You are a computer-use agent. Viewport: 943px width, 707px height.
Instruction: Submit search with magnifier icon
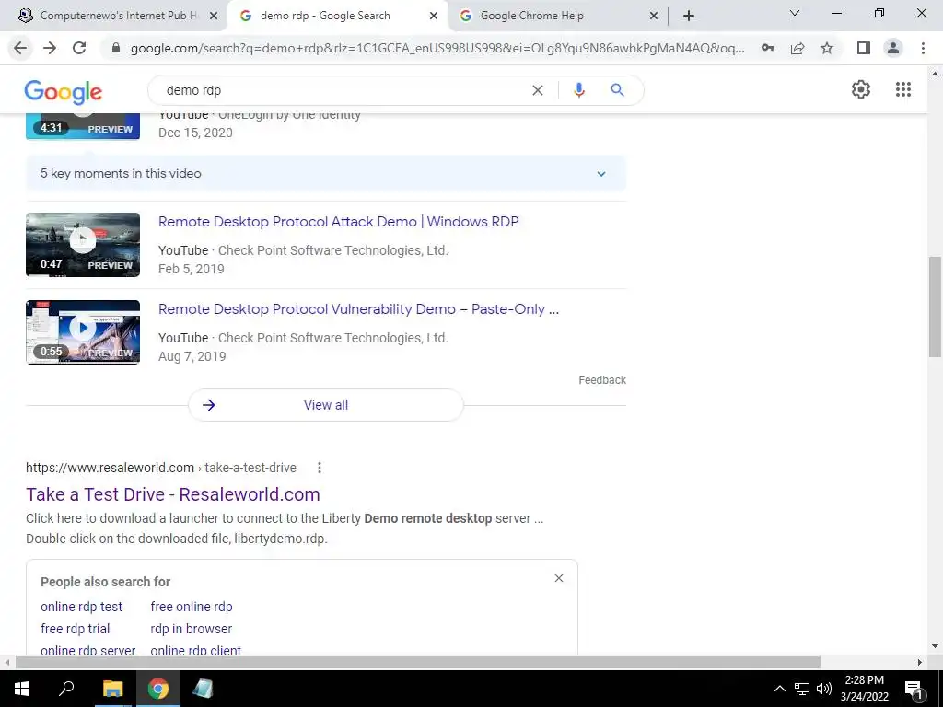tap(617, 90)
